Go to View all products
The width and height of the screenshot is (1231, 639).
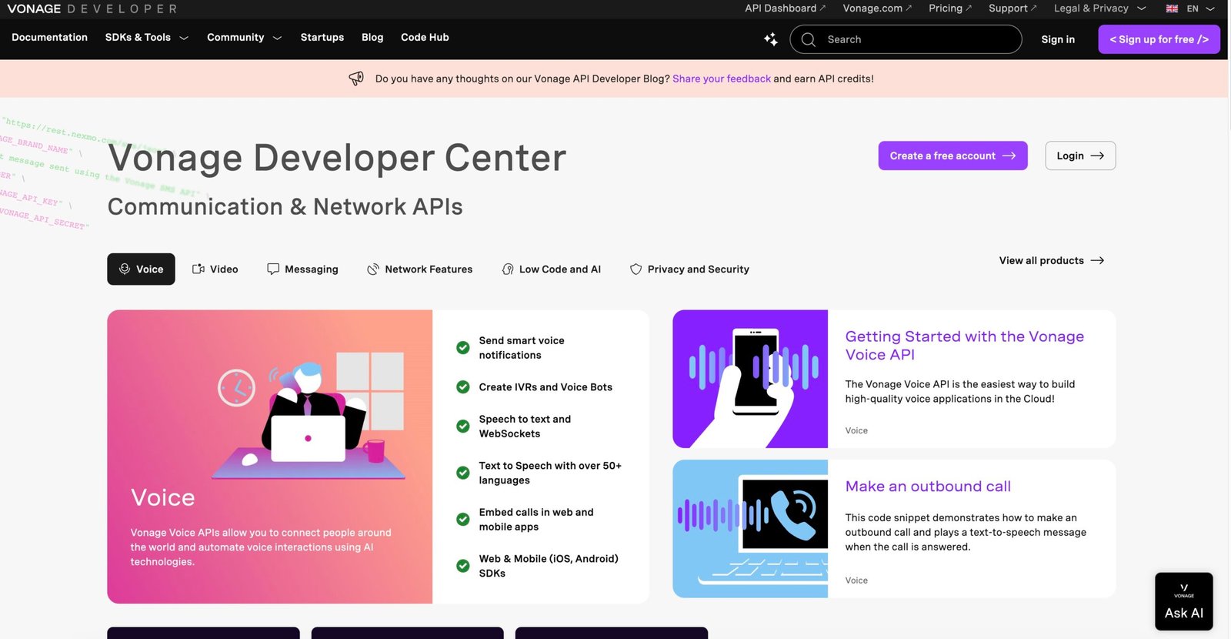click(1051, 261)
